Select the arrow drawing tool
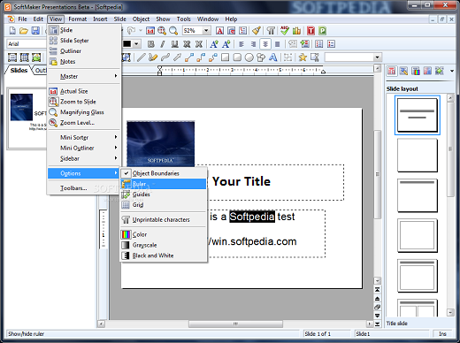 point(177,57)
